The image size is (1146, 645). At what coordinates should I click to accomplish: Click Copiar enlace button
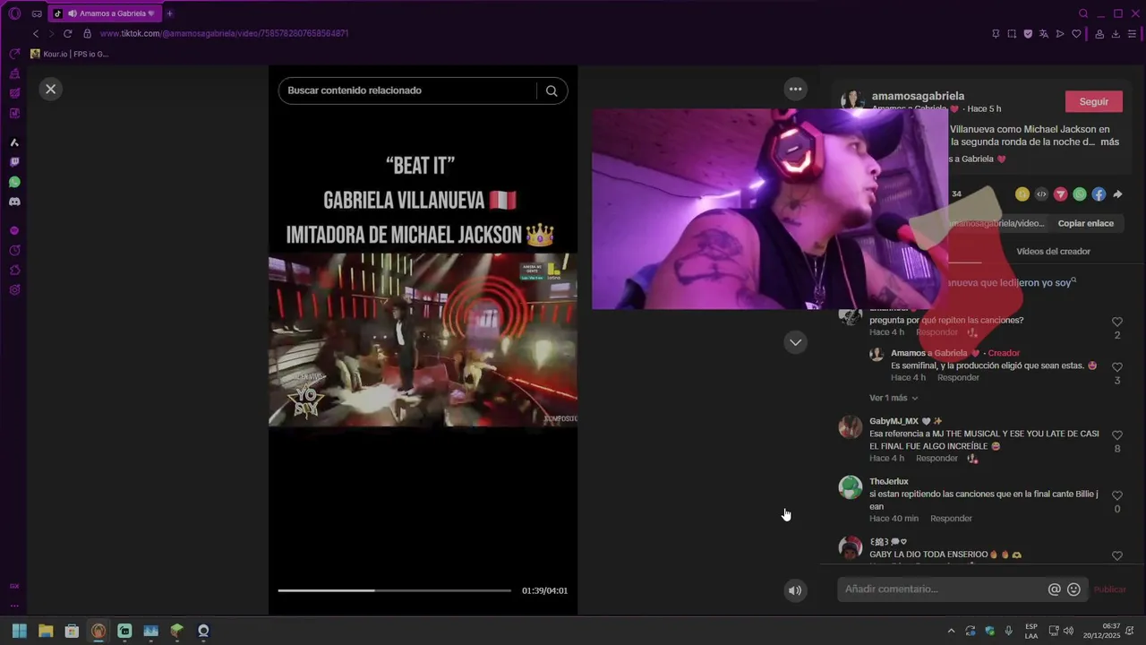pyautogui.click(x=1085, y=223)
